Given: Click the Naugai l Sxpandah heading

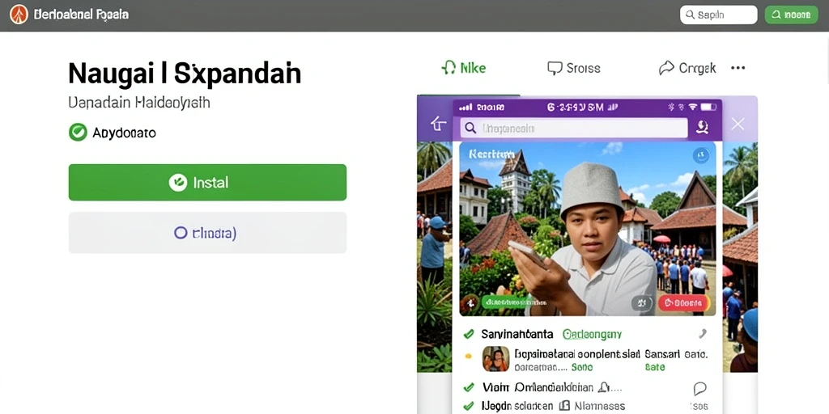Looking at the screenshot, I should [185, 74].
